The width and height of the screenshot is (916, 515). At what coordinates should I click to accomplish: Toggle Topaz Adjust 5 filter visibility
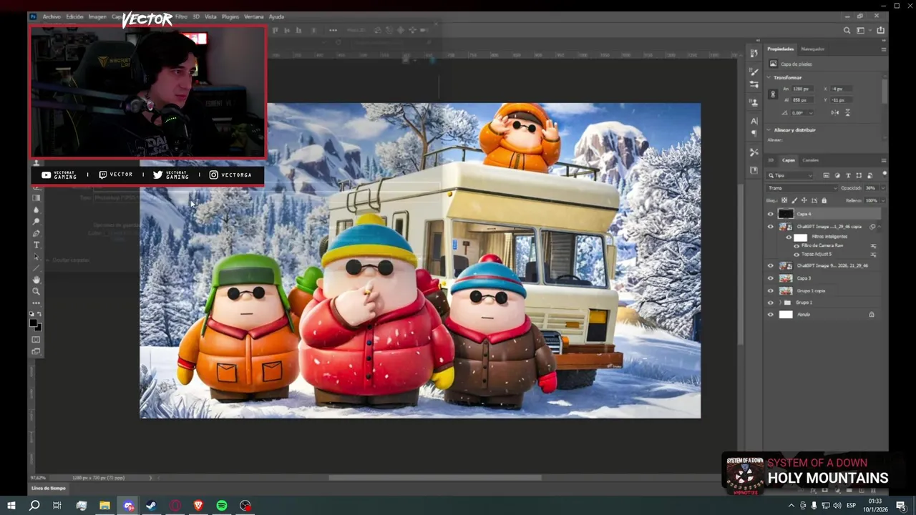pyautogui.click(x=796, y=254)
